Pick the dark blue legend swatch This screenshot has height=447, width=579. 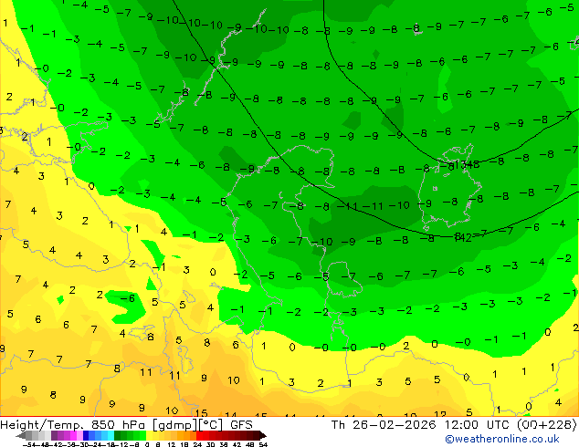(86, 435)
